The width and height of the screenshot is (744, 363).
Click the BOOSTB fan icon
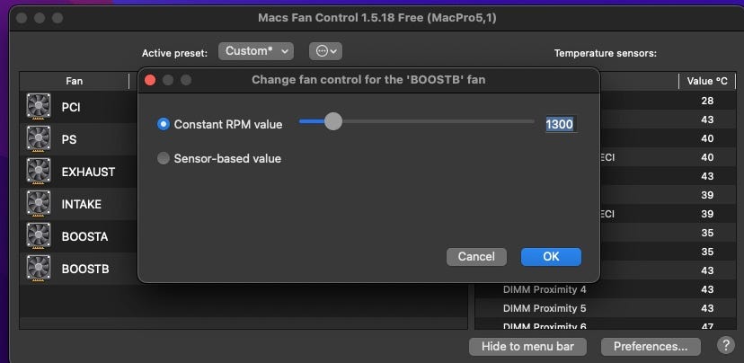tap(39, 268)
